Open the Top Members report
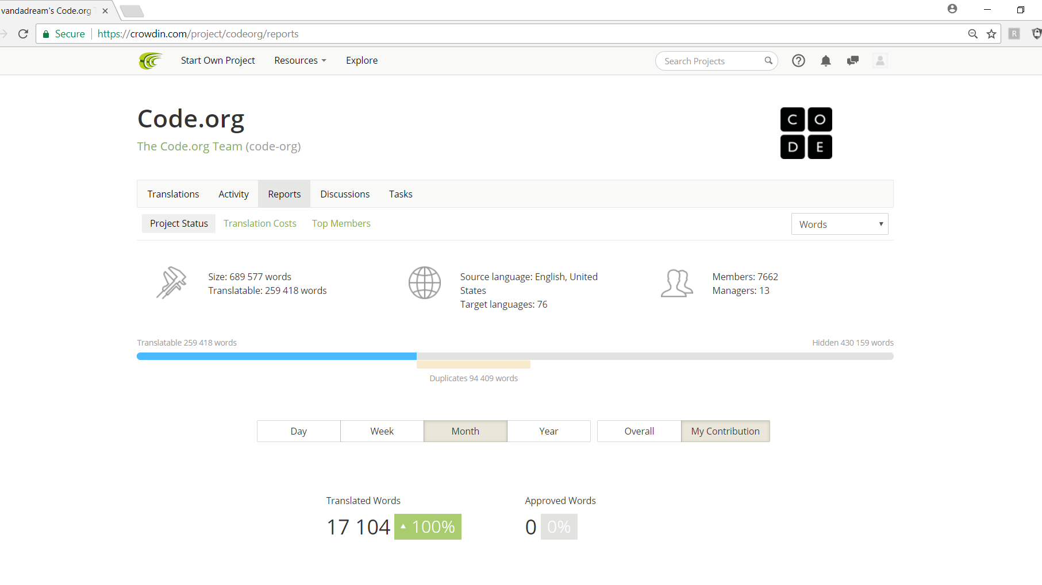The height and width of the screenshot is (585, 1042). (341, 223)
